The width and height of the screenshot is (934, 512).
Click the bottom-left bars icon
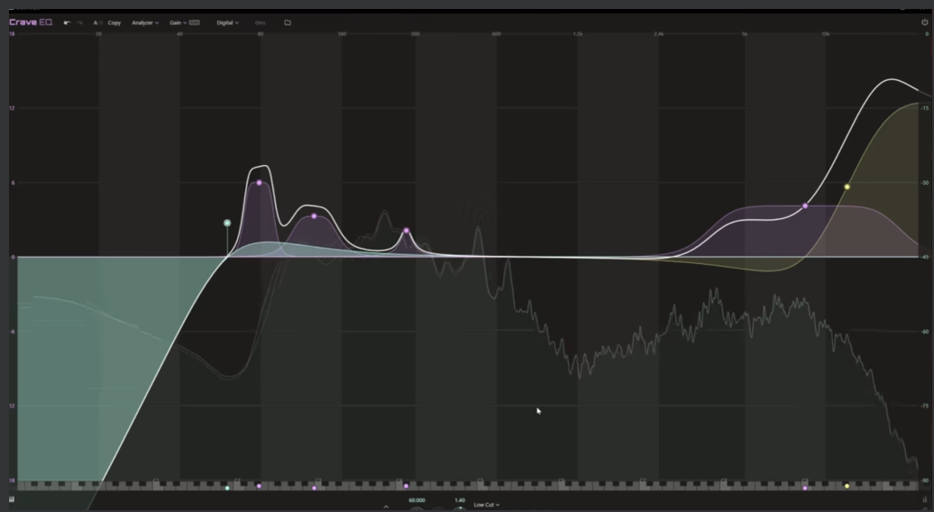pos(12,499)
